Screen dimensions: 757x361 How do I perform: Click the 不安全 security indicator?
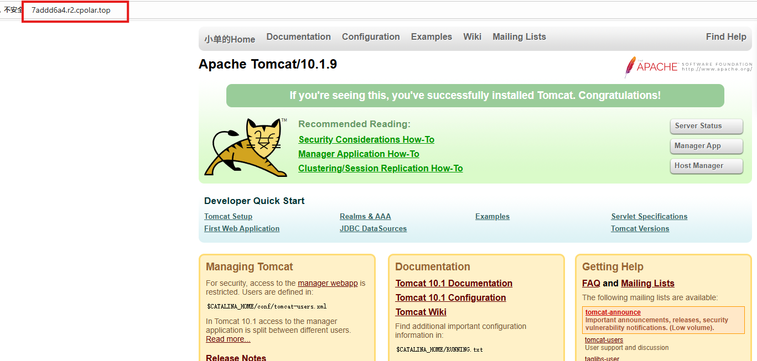(x=13, y=10)
